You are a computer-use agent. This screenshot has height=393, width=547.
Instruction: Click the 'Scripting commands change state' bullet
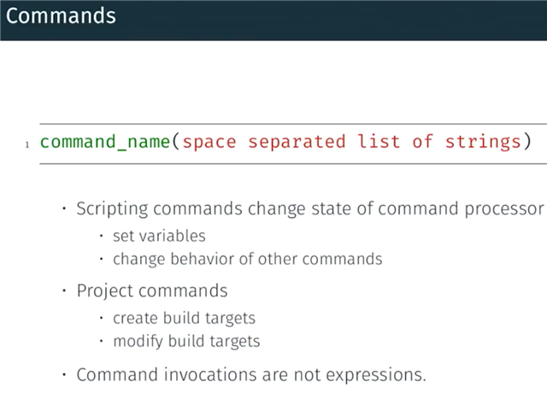(x=310, y=208)
